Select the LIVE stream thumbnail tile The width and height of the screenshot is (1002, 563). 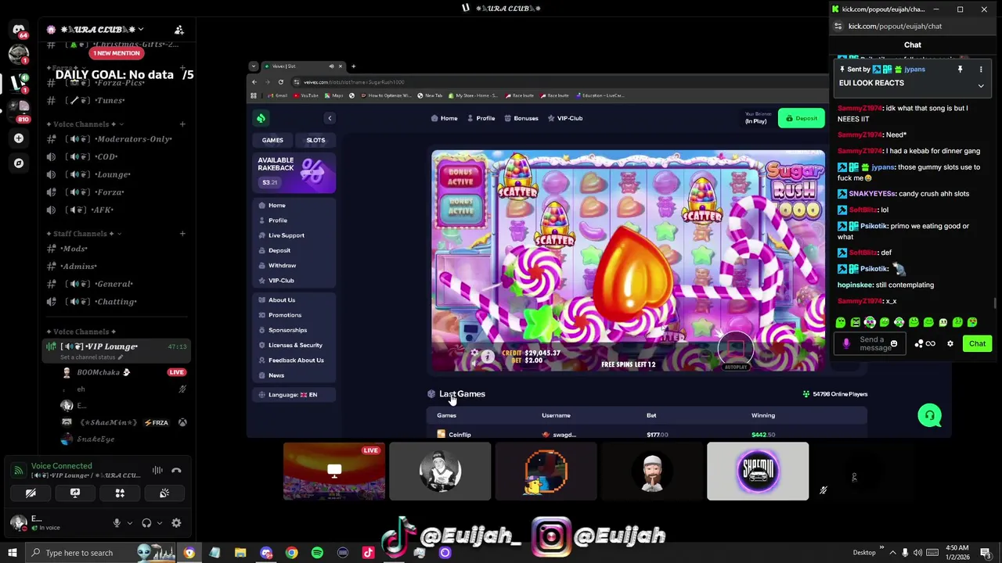(x=334, y=471)
